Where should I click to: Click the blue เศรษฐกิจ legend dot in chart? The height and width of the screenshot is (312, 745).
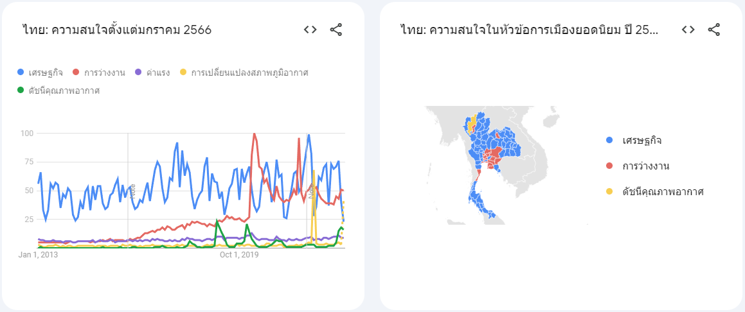click(x=21, y=73)
